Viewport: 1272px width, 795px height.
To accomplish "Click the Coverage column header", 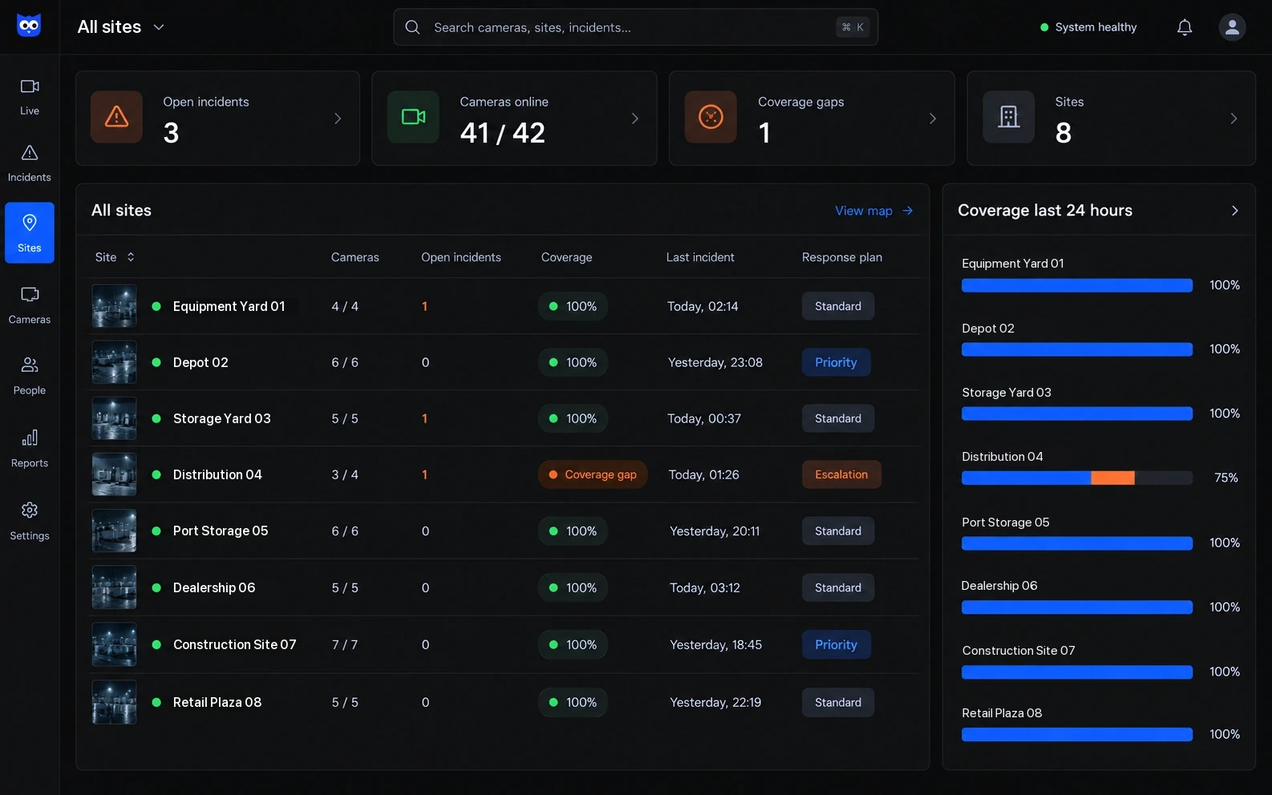I will coord(566,257).
